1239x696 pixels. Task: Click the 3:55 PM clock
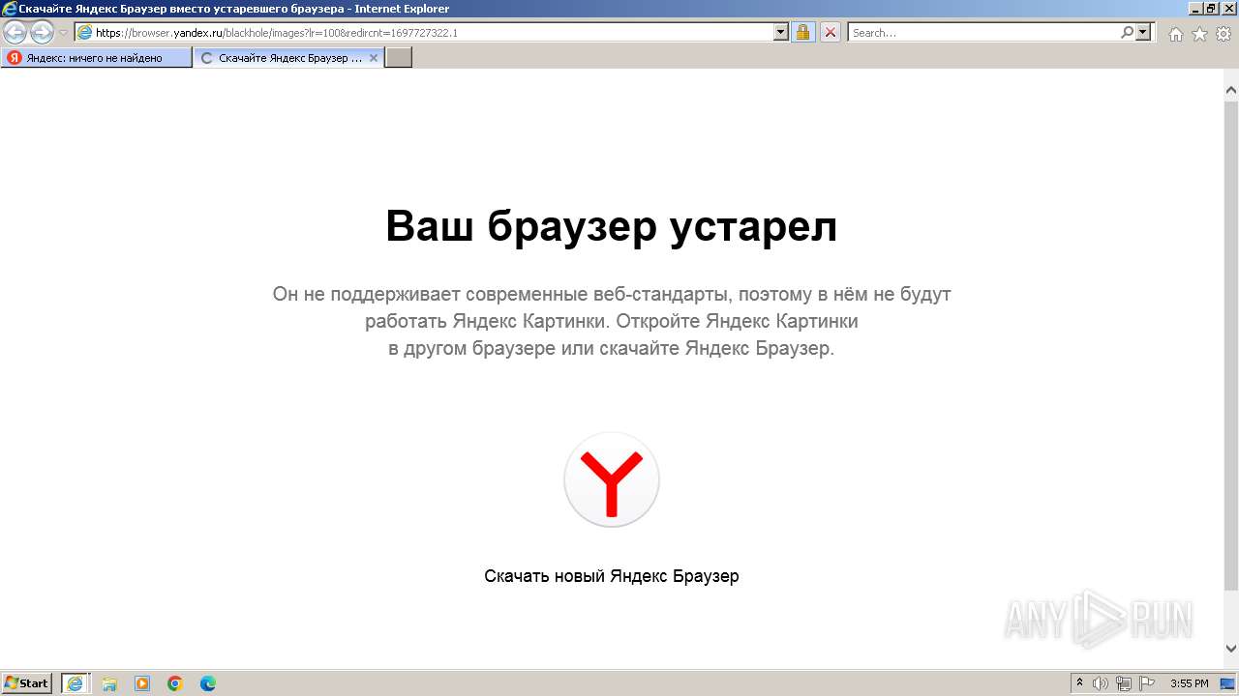click(1190, 683)
